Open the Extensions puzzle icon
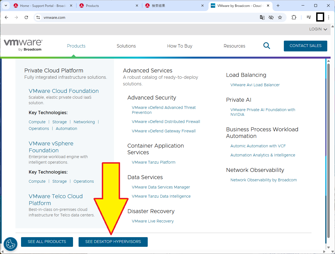This screenshot has height=254, width=335. coord(294,17)
